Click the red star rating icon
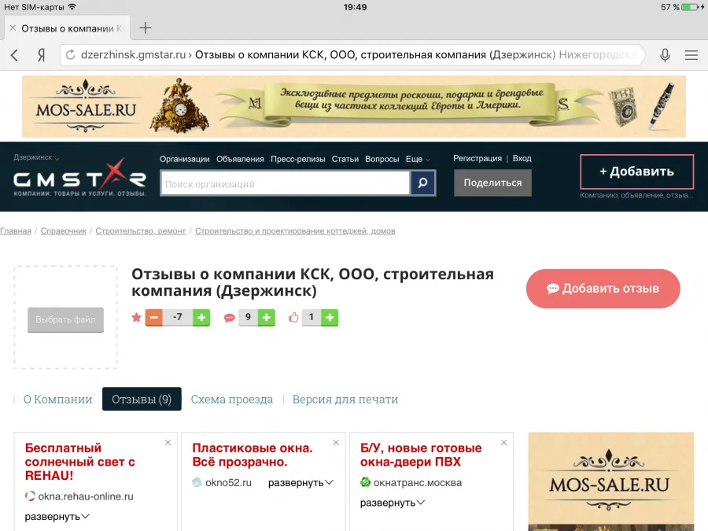 [136, 318]
